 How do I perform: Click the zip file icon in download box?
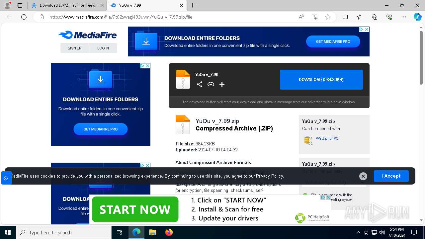coord(183,79)
